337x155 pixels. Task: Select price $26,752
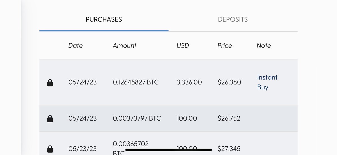[x=229, y=118]
